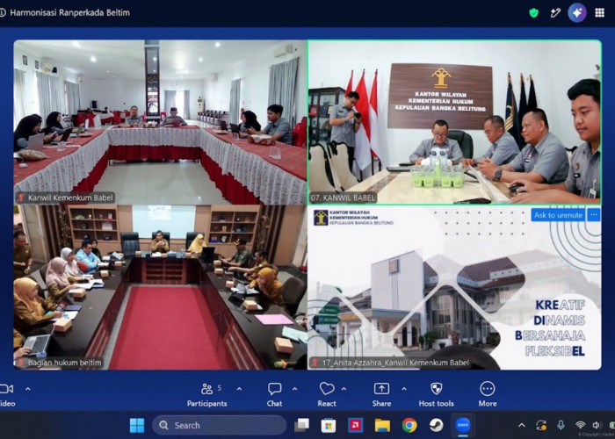The width and height of the screenshot is (615, 439).
Task: Open File Explorer from the taskbar
Action: 382,425
